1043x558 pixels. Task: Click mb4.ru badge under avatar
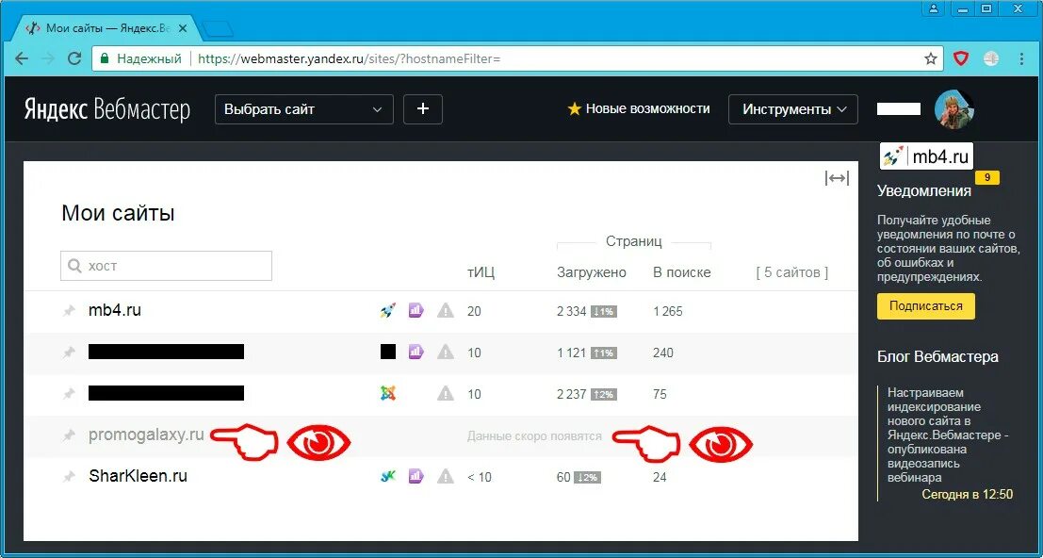(x=926, y=157)
